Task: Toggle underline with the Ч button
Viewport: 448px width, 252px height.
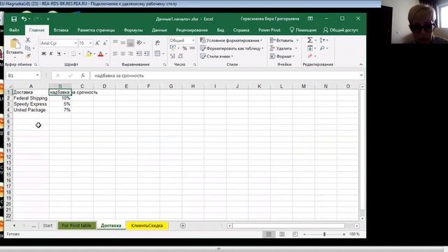Action: [x=59, y=54]
